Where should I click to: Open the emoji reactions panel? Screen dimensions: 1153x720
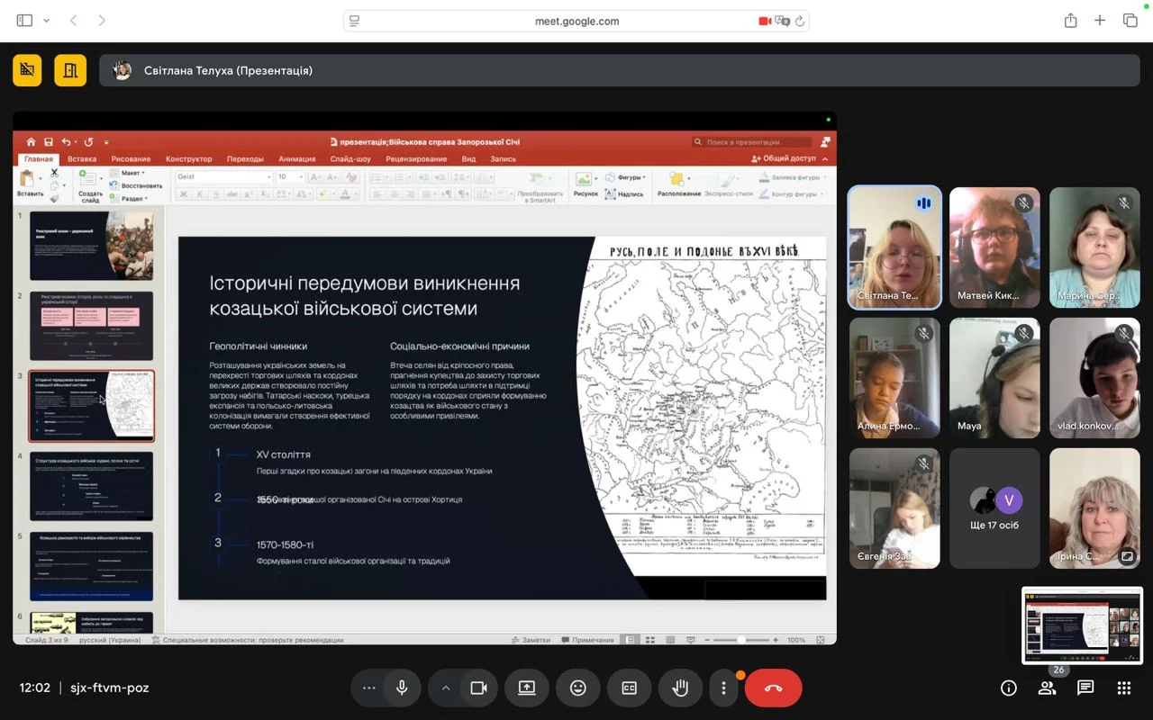pyautogui.click(x=578, y=688)
